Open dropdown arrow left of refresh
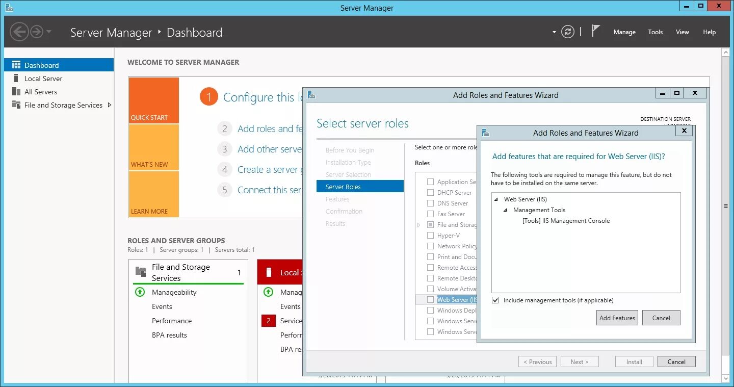The image size is (734, 387). 555,32
